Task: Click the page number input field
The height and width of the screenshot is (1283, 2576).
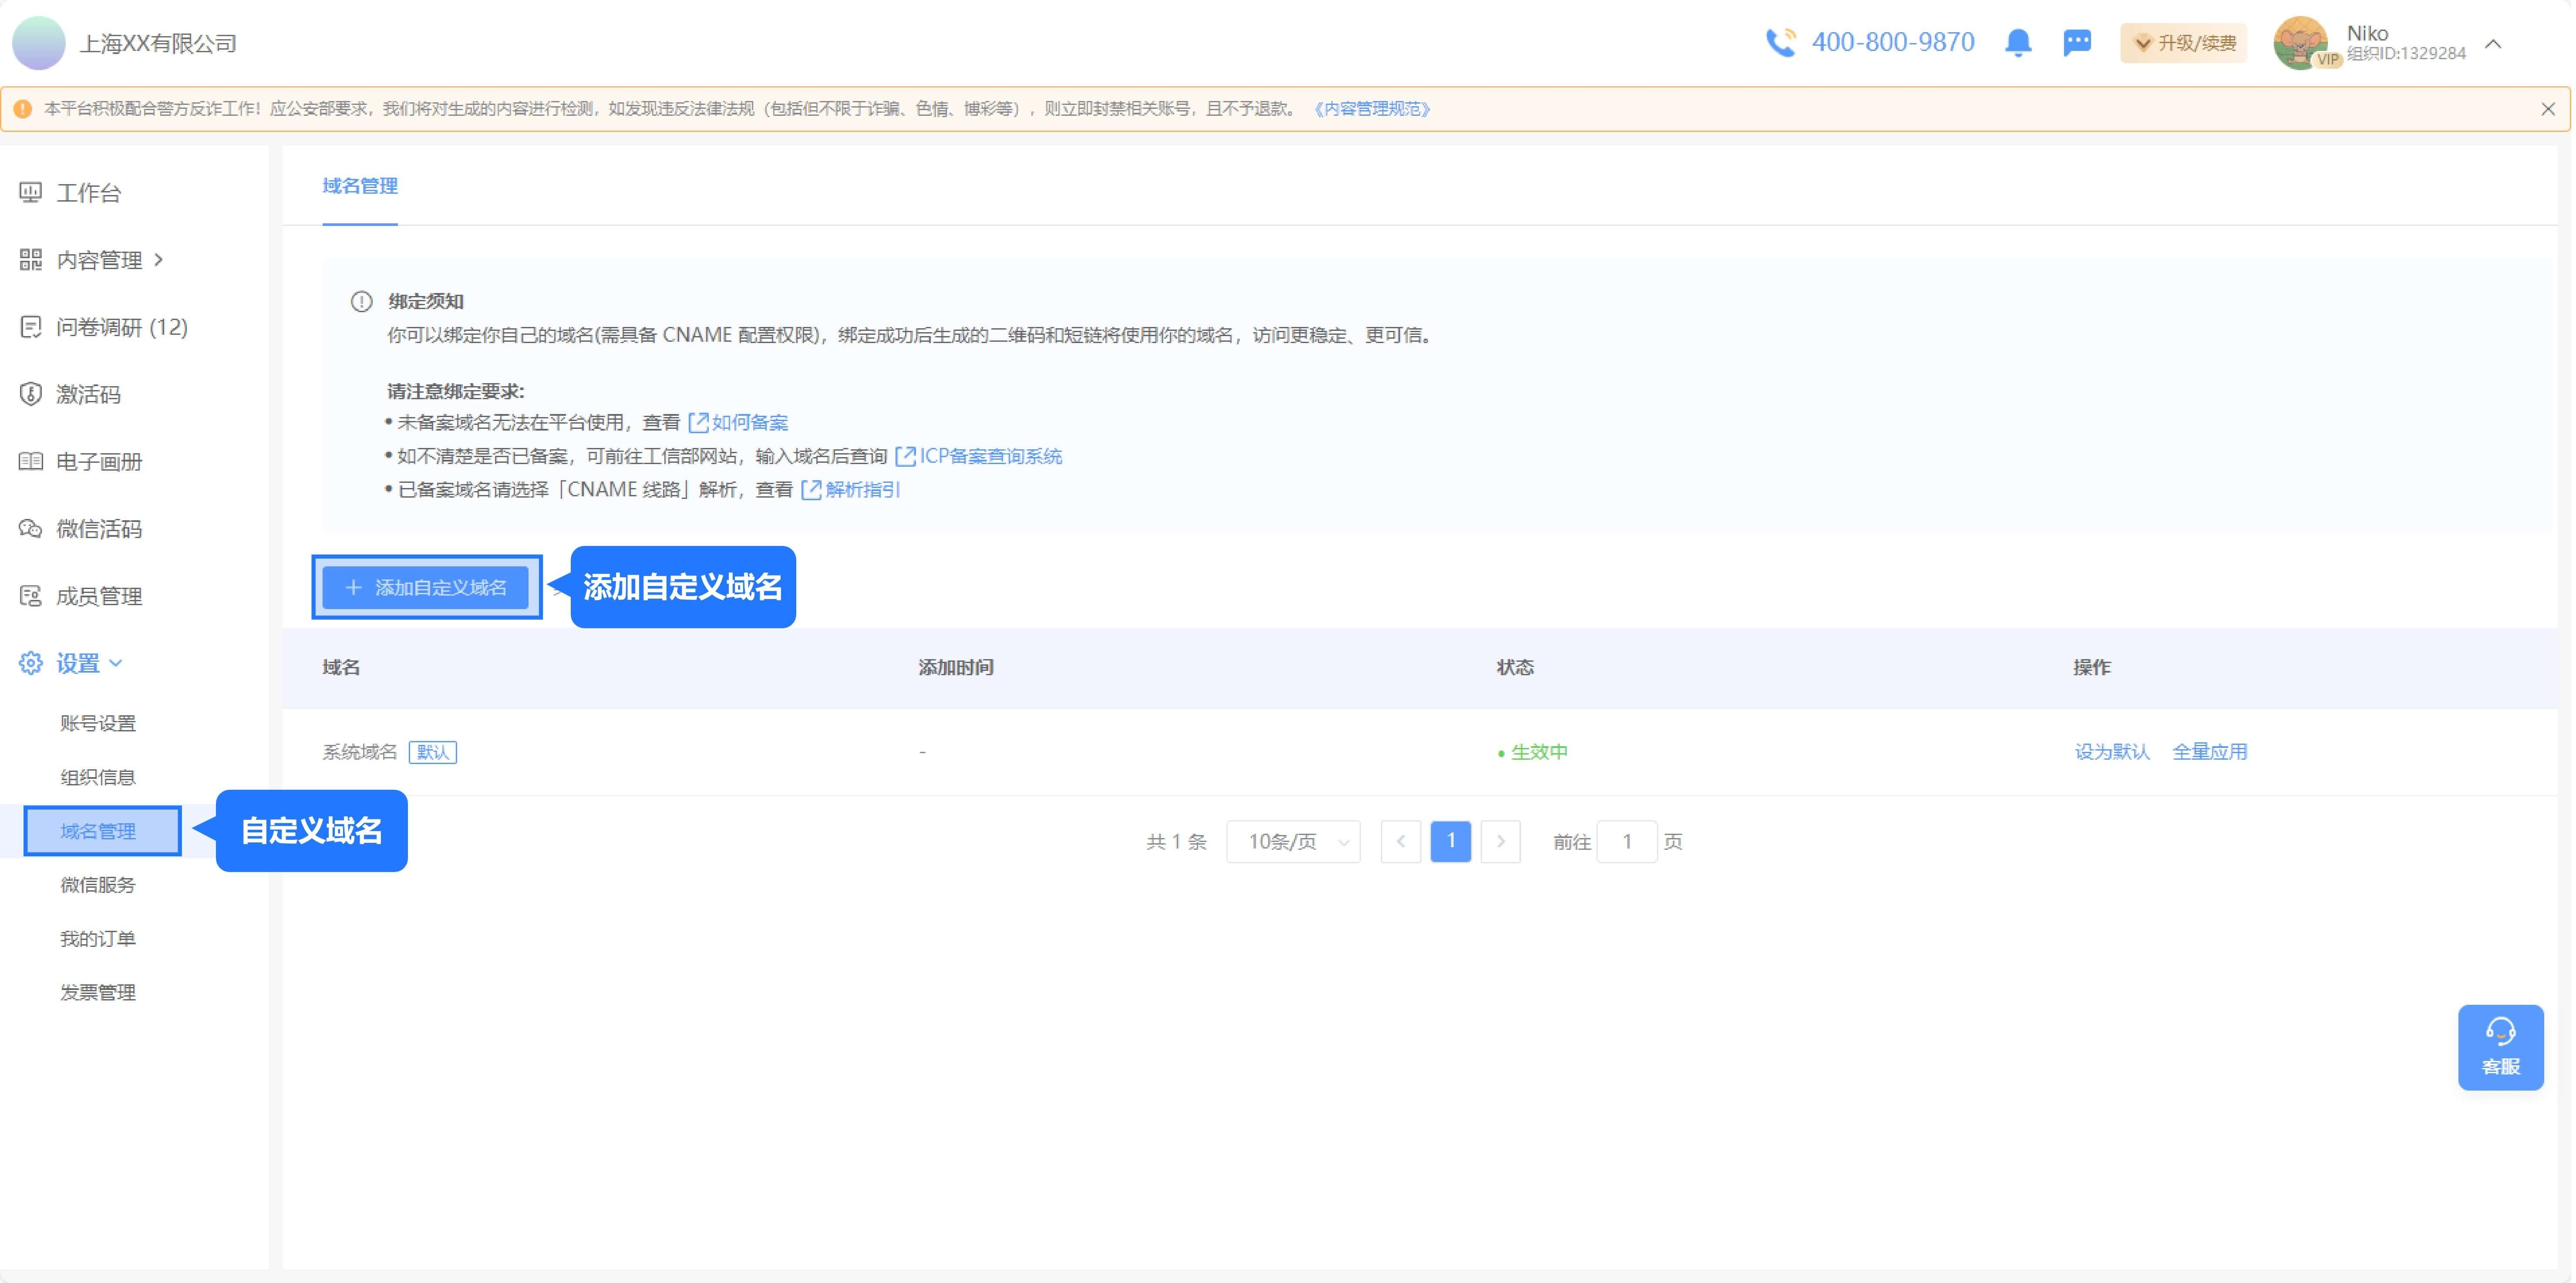Action: point(1627,841)
